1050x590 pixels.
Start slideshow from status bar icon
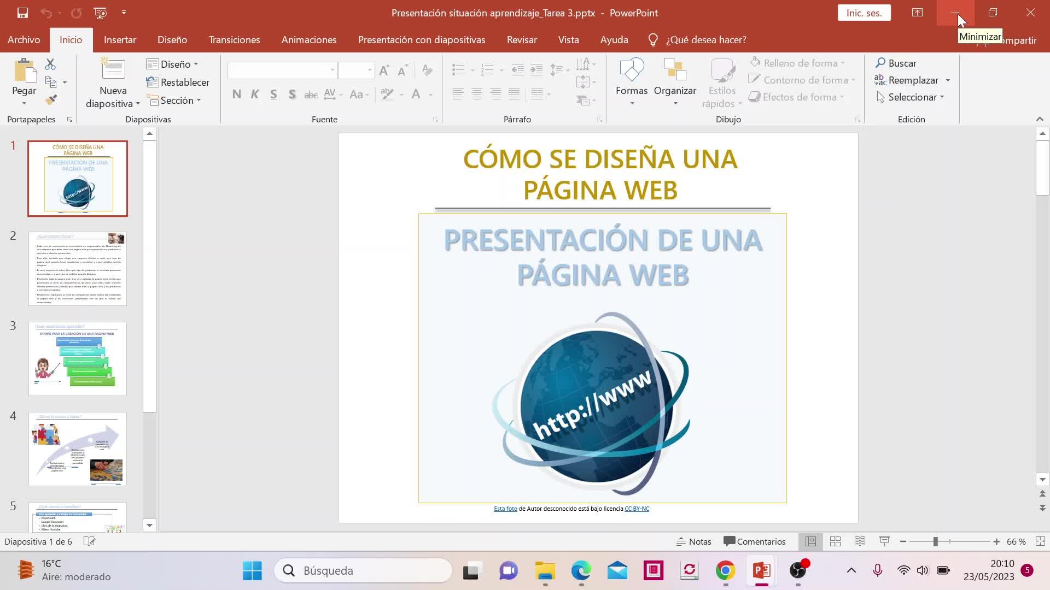coord(884,541)
